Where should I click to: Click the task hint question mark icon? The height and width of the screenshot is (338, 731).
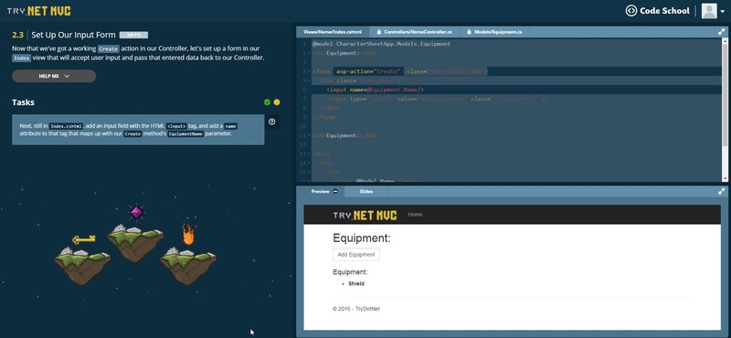tap(272, 121)
